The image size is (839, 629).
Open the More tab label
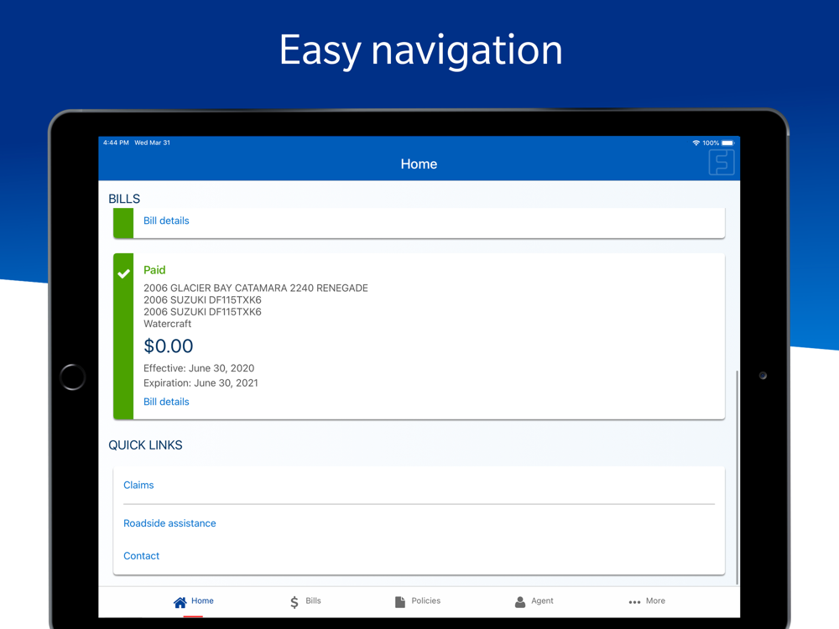[x=655, y=600]
